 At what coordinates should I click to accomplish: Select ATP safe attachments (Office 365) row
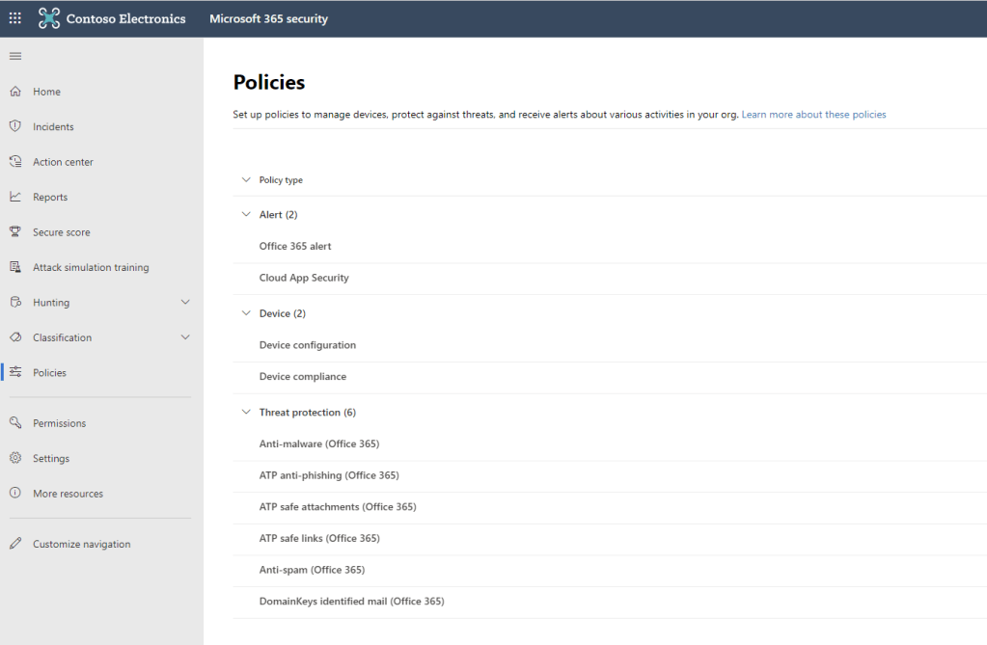338,507
